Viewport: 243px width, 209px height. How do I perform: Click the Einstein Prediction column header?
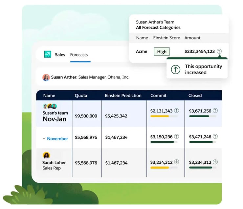123,95
